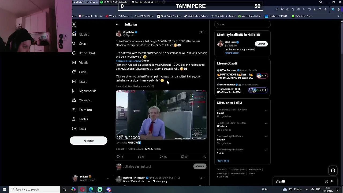Click the Hae search field
Screen dimensions: 343x193
243,24
